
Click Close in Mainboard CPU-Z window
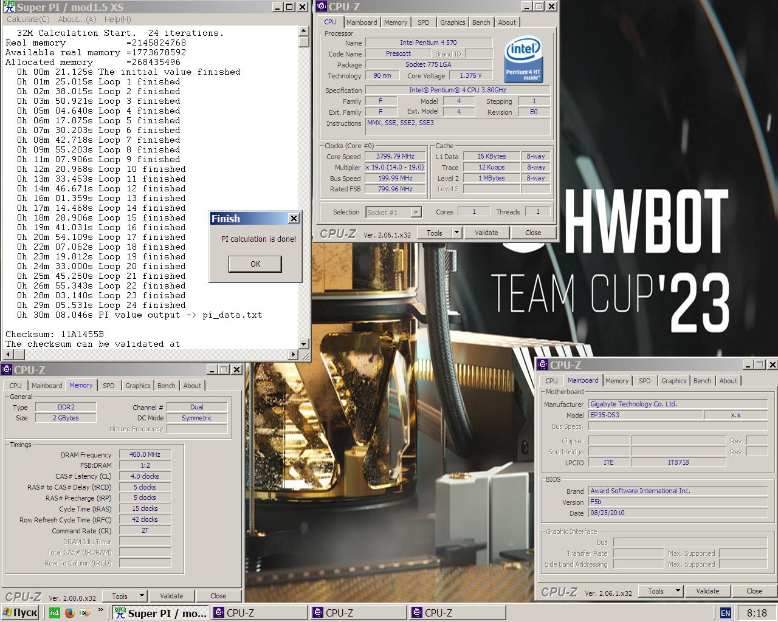tap(754, 591)
